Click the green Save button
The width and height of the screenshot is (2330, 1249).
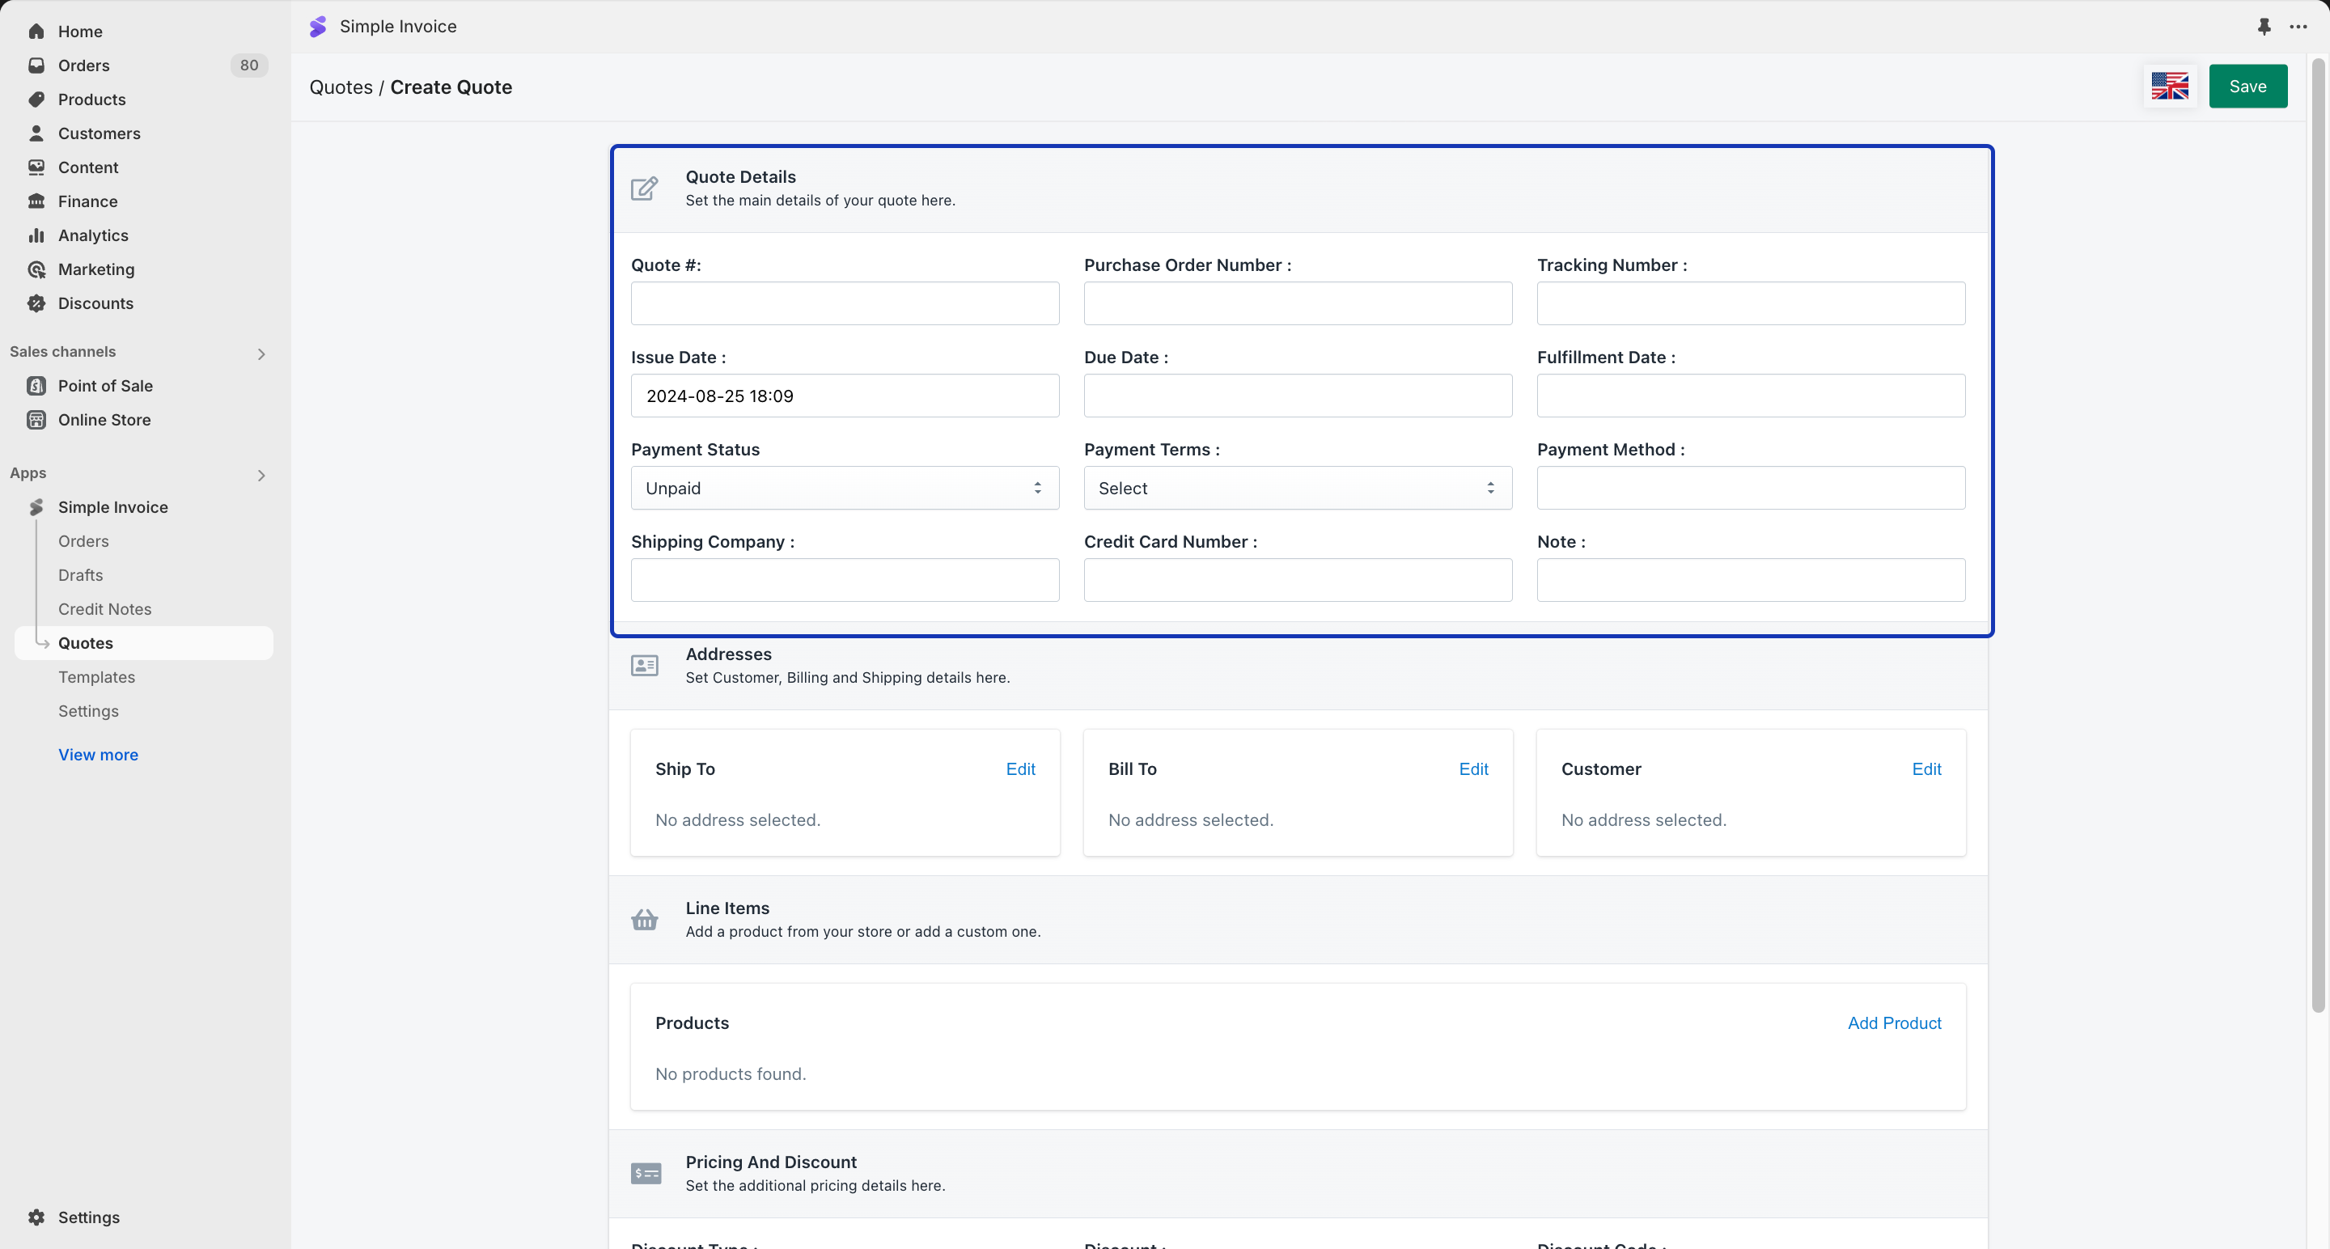click(2247, 87)
